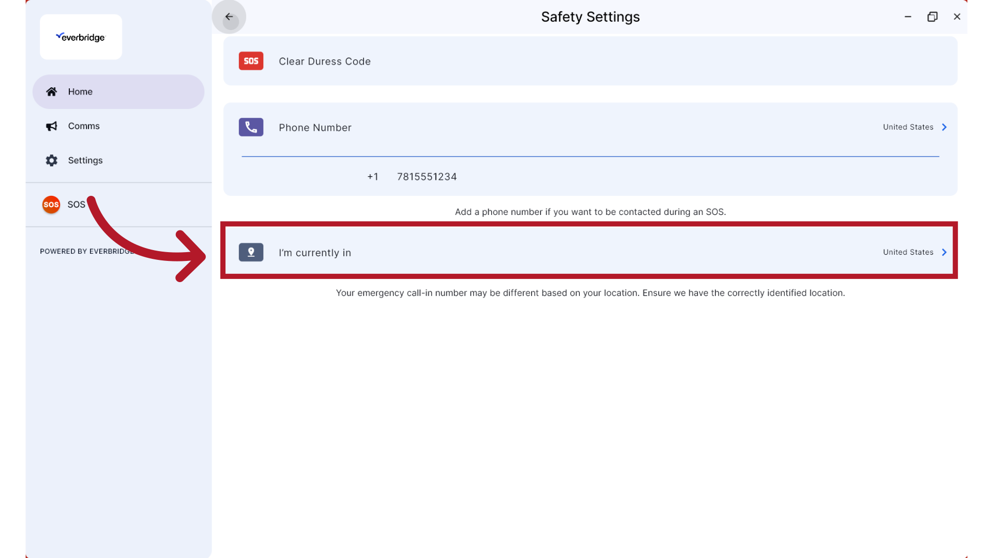Open the current location United States selector

[x=908, y=252]
